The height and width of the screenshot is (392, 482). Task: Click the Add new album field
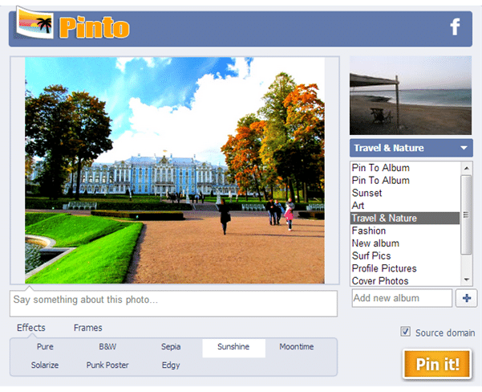(x=402, y=298)
